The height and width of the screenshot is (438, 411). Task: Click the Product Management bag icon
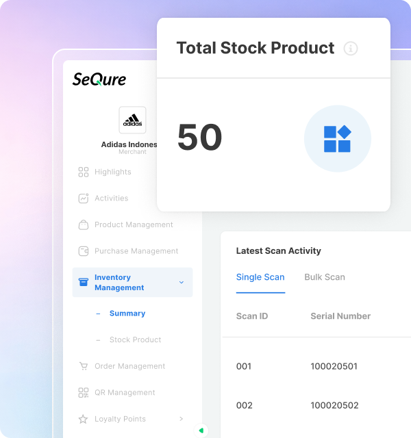84,224
